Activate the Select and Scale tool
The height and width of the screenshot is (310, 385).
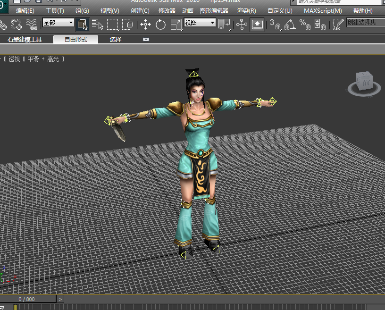tap(176, 25)
